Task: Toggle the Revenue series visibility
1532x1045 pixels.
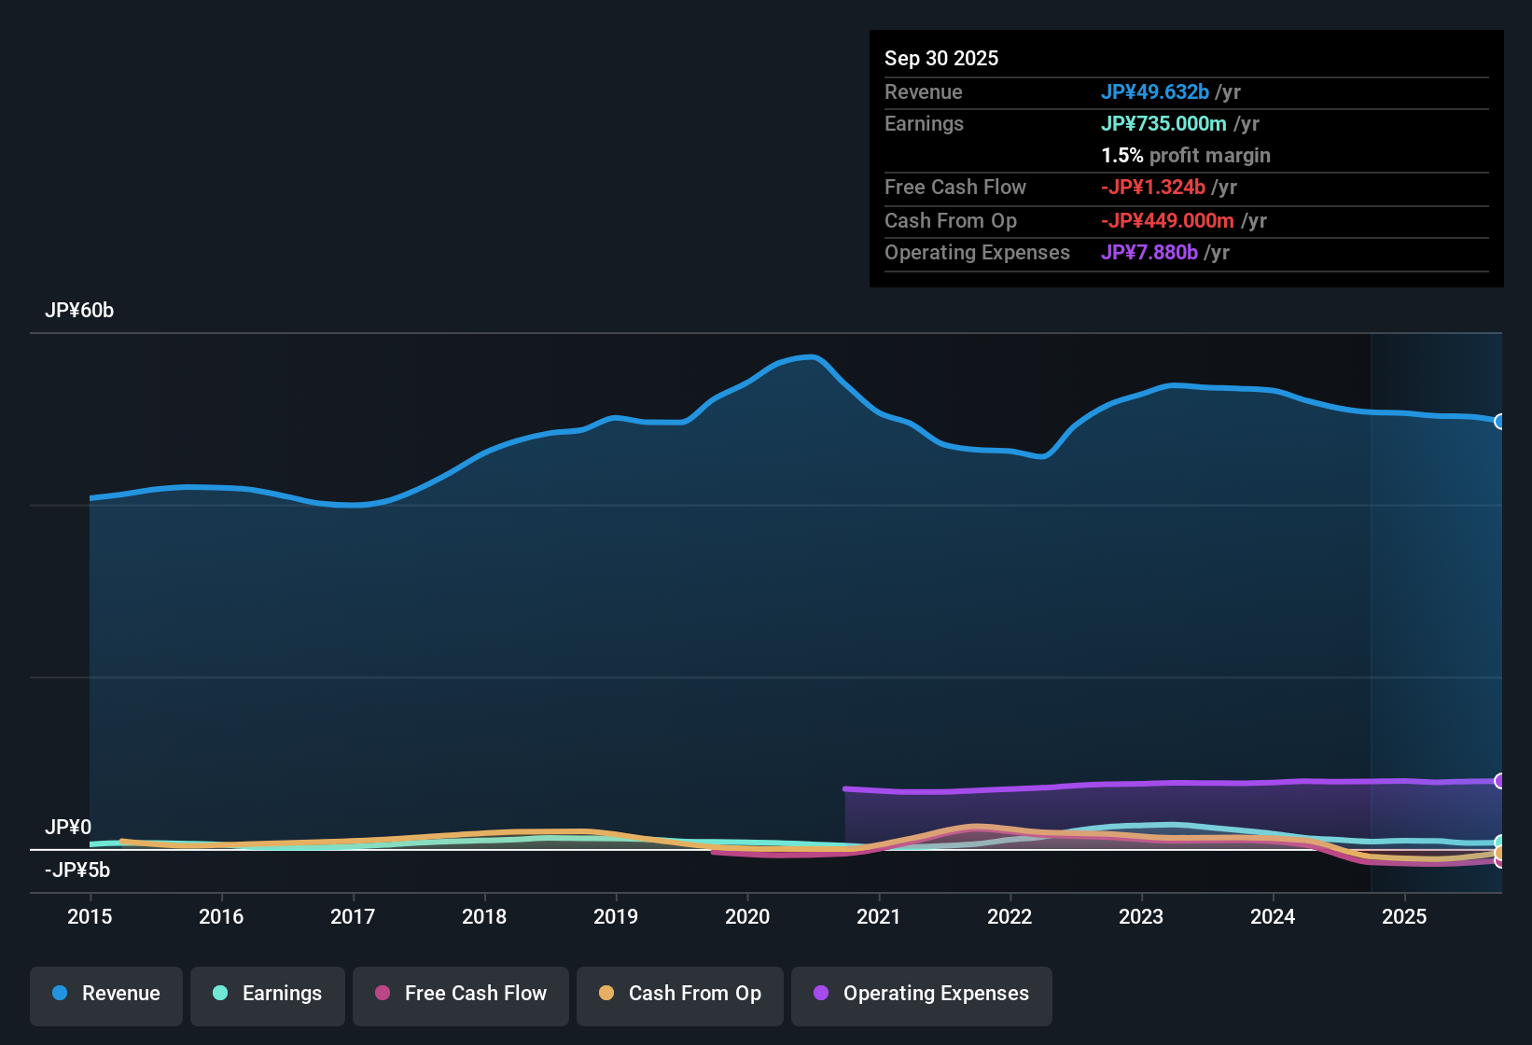Action: coord(105,994)
